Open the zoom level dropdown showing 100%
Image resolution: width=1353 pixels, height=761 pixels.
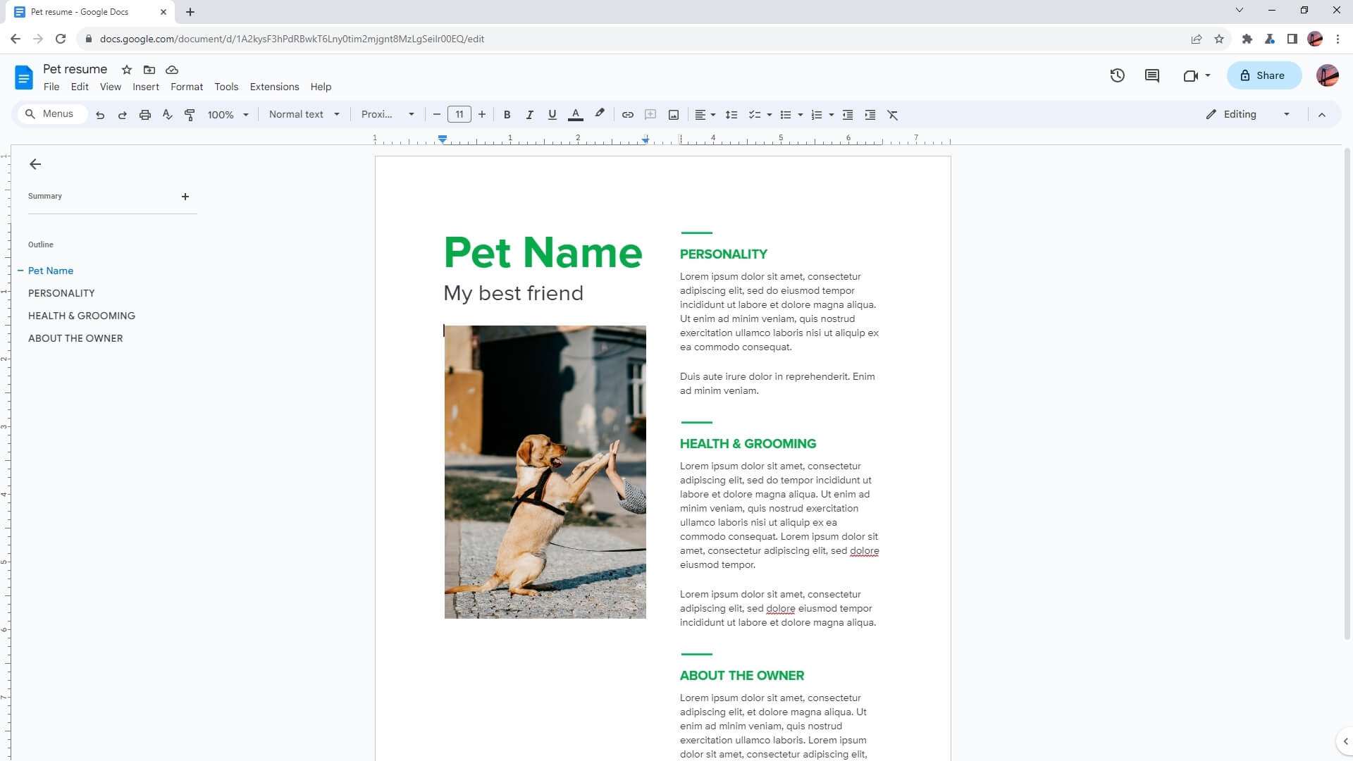(x=228, y=115)
